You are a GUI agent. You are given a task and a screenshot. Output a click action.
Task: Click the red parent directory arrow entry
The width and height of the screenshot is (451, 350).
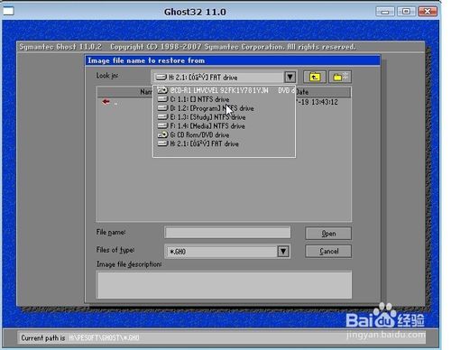click(106, 102)
